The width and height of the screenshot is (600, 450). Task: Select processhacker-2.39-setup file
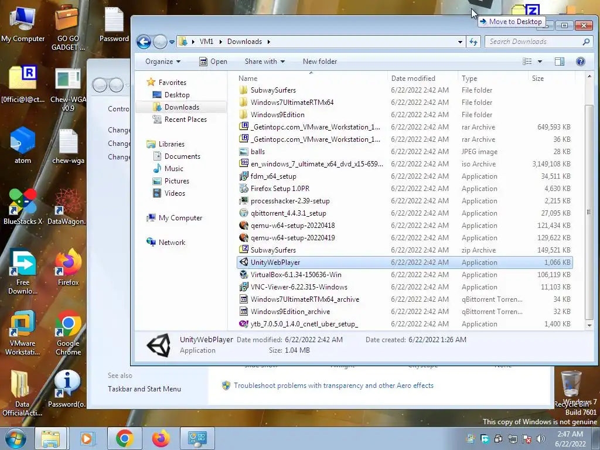coord(404,201)
